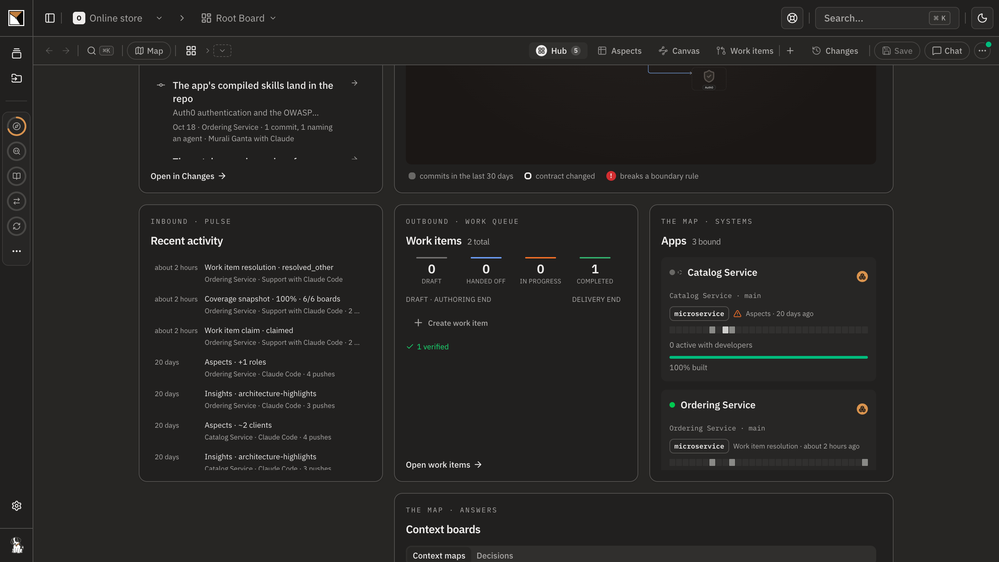This screenshot has height=562, width=999.
Task: Switch to the Work items tab
Action: point(745,51)
